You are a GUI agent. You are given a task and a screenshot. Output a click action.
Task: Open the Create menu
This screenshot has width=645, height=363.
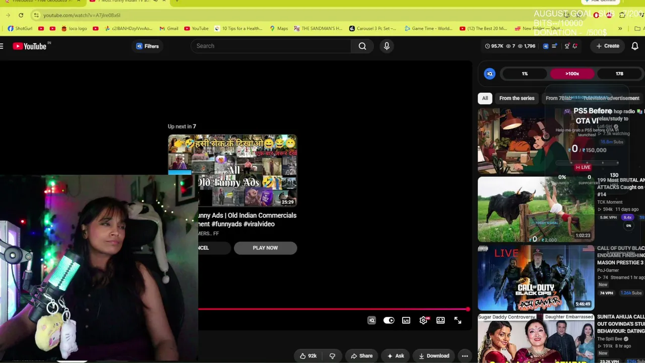pyautogui.click(x=608, y=46)
